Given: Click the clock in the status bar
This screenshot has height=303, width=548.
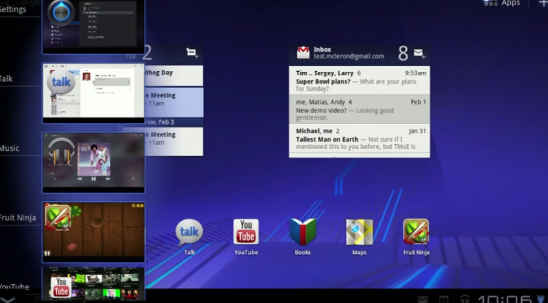Looking at the screenshot, I should tap(504, 300).
